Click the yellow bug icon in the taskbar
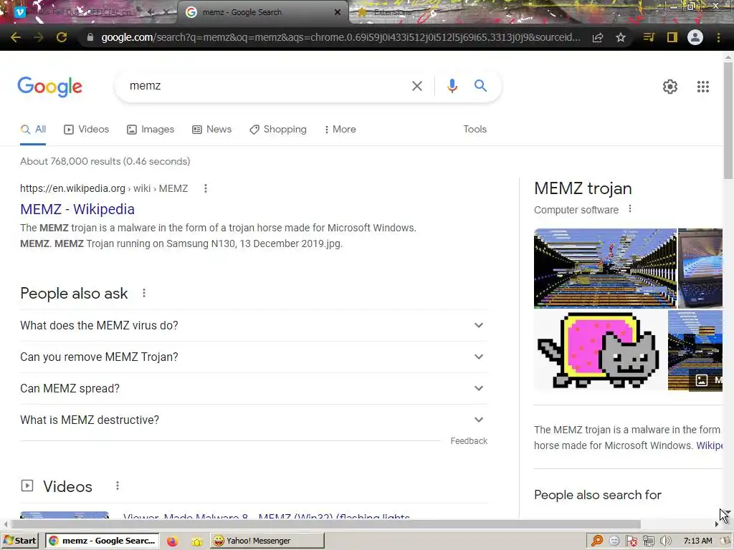734x550 pixels. pyautogui.click(x=197, y=541)
